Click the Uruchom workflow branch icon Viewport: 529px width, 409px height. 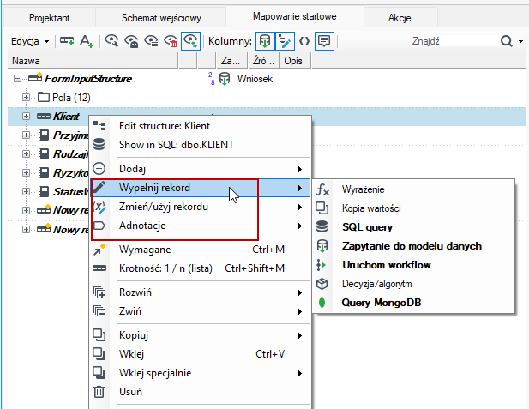(x=322, y=265)
